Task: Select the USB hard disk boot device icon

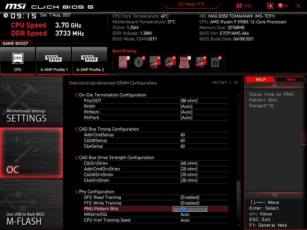Action: tap(154, 62)
